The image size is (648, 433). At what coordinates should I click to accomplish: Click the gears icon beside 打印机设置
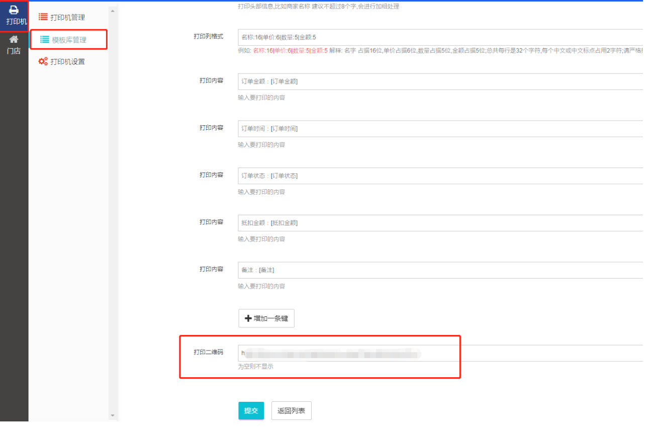coord(43,61)
